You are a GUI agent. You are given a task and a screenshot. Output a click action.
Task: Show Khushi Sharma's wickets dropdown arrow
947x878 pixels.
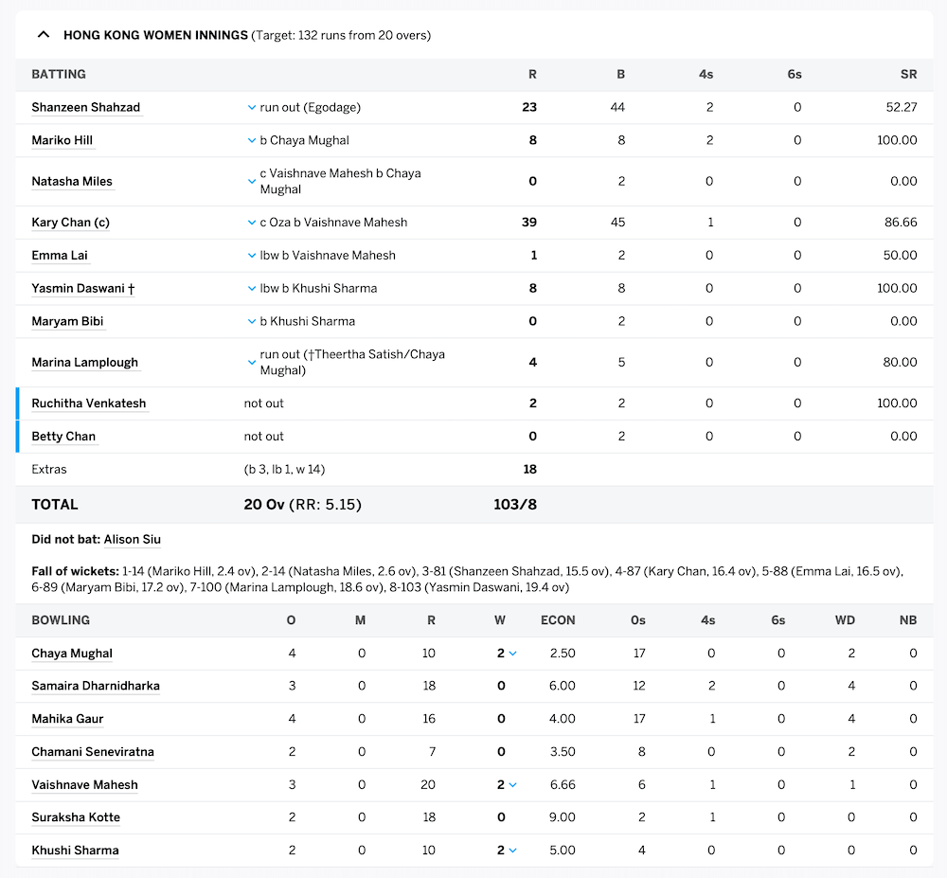pyautogui.click(x=512, y=851)
